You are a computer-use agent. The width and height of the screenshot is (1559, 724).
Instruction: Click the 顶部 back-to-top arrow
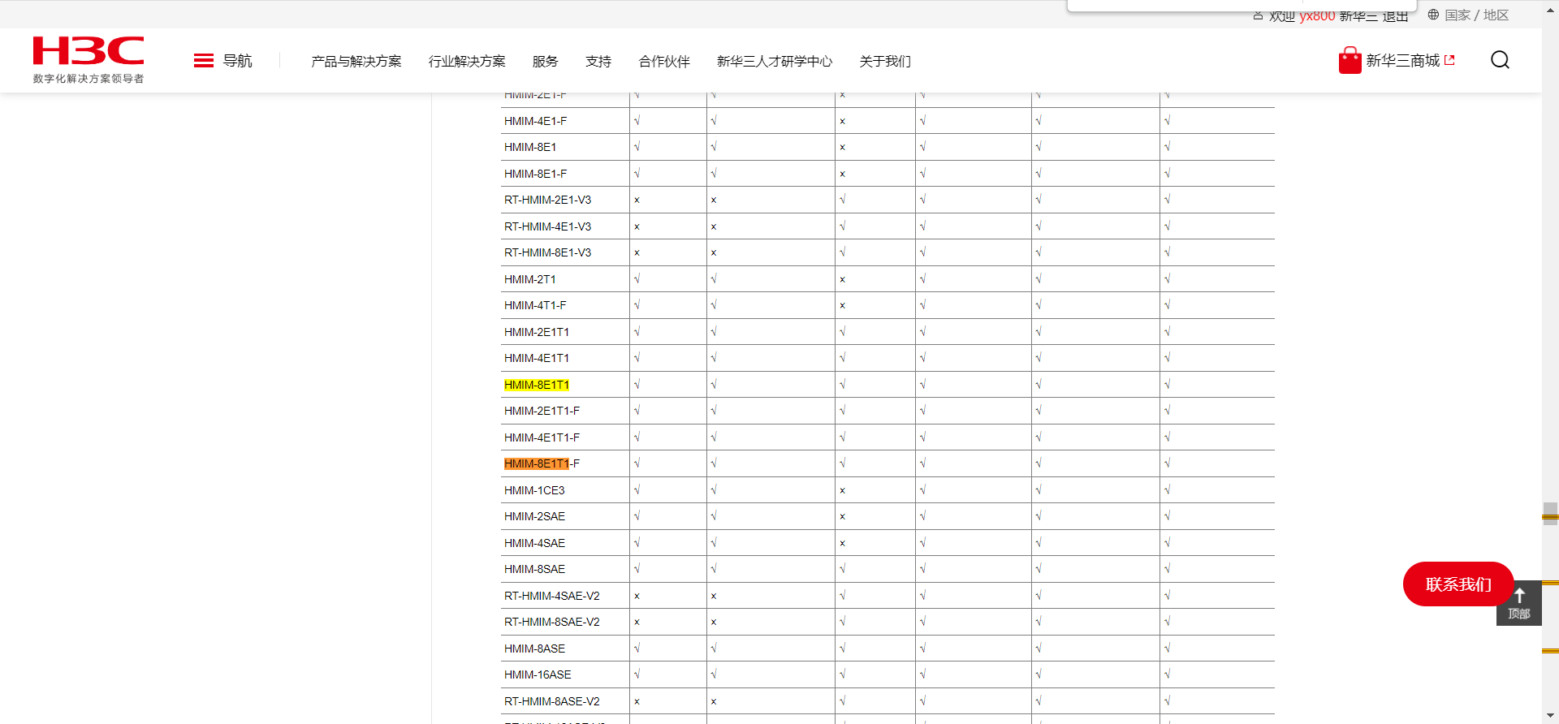coord(1518,603)
